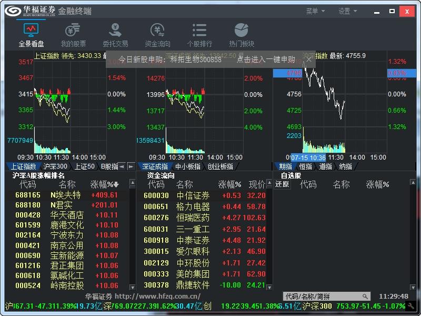This screenshot has height=316, width=421.
Task: Select row 601216 君正集团
Action: [68, 265]
